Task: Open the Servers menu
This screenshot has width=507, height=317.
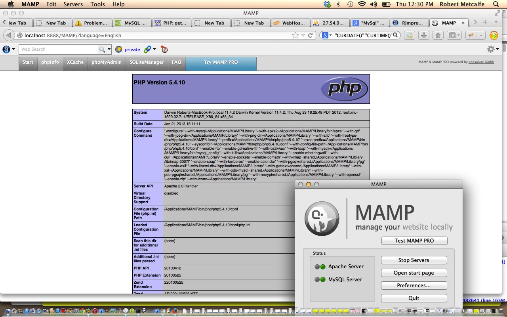Action: point(73,4)
